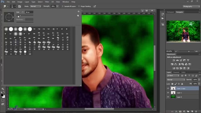Switch to the Paths tab
Viewport: 201px width, 113px height.
pos(183,73)
